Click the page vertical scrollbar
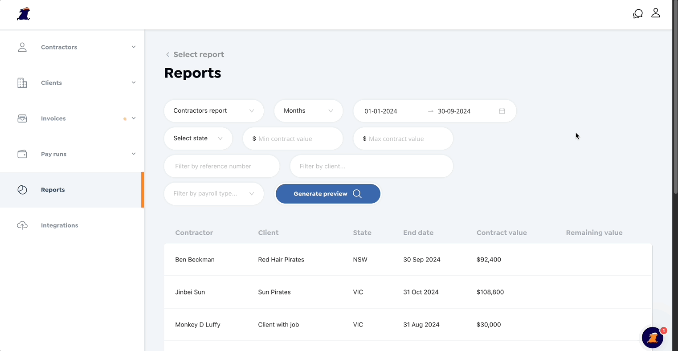Screen dimensions: 678x351 point(675,97)
